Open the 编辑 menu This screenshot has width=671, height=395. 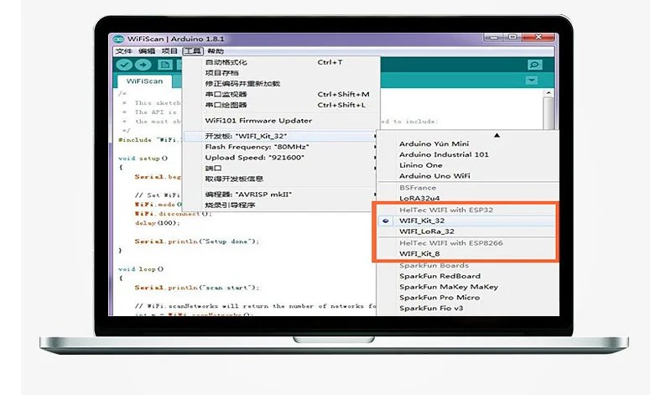click(x=147, y=51)
